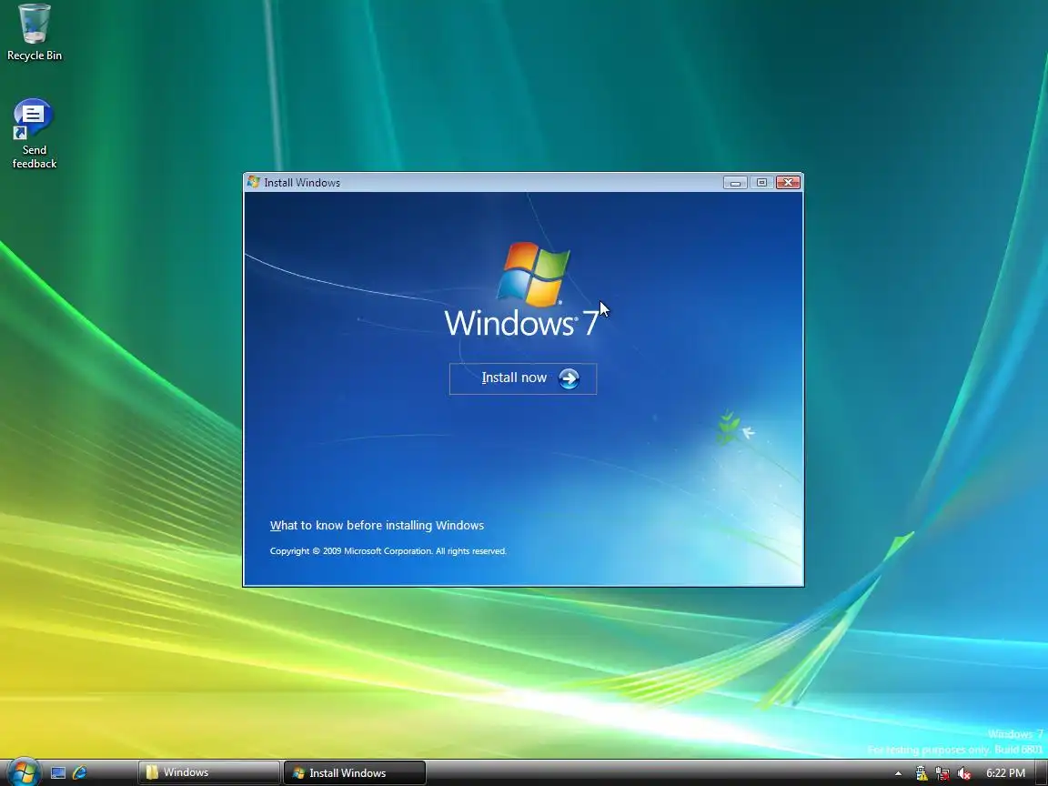Open What to know before installing Windows
The width and height of the screenshot is (1048, 786).
[377, 525]
